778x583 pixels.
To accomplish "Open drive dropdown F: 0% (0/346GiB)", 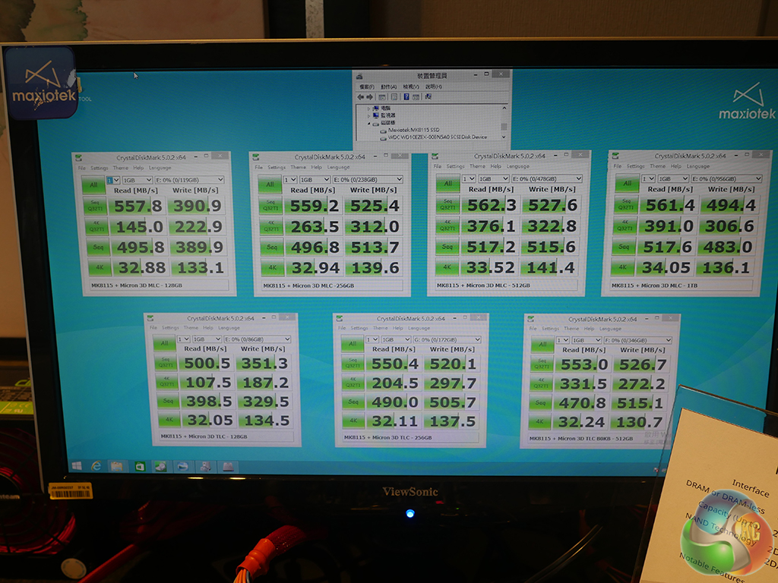I will pyautogui.click(x=637, y=341).
